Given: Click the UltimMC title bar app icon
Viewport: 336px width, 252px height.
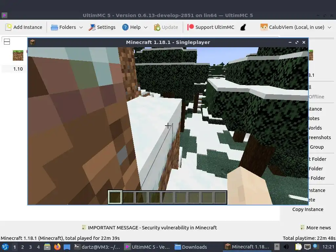Looking at the screenshot, I should [5, 15].
